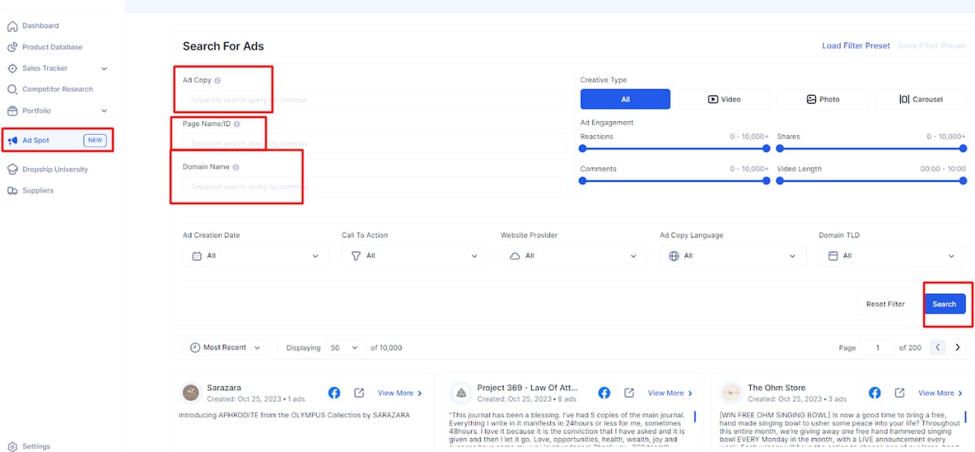
Task: Open the Suppliers truck icon
Action: [12, 190]
